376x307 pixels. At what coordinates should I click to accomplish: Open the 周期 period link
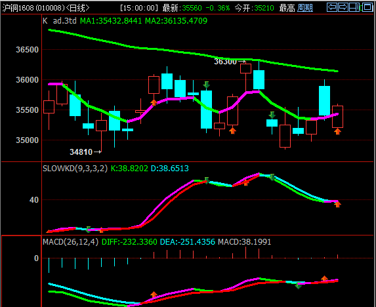coord(305,8)
